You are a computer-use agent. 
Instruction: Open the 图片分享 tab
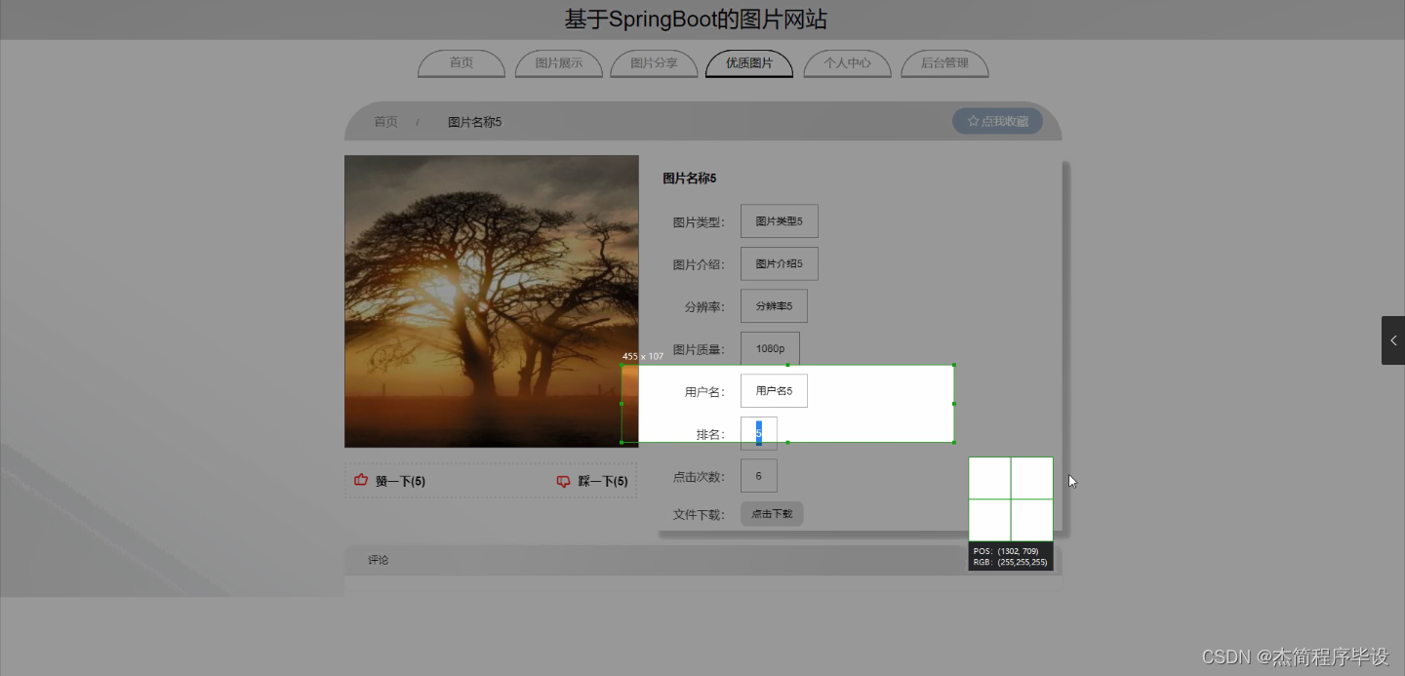(654, 63)
